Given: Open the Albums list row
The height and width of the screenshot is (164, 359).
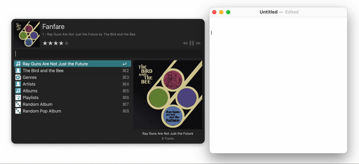Looking at the screenshot, I should point(73,91).
